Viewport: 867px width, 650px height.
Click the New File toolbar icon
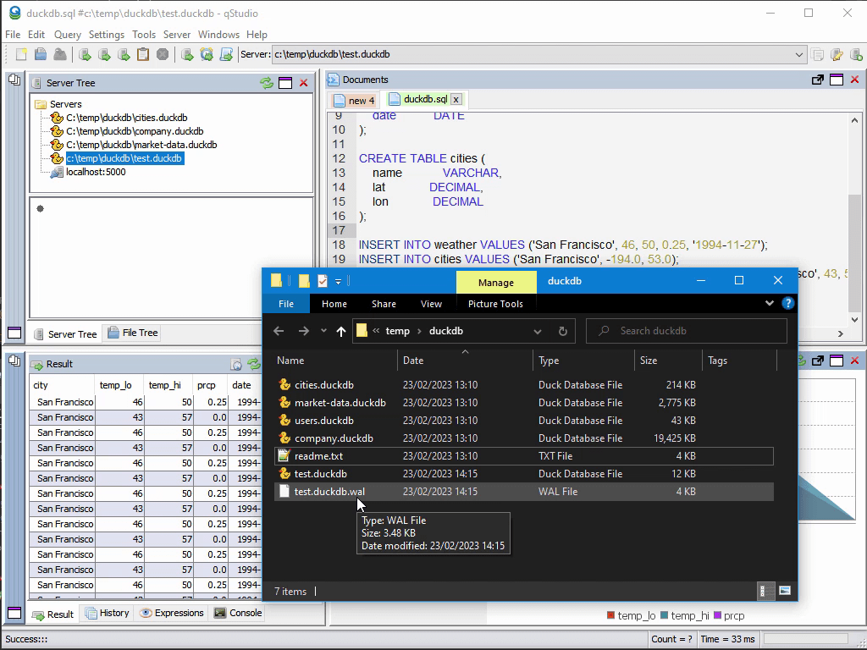coord(21,54)
